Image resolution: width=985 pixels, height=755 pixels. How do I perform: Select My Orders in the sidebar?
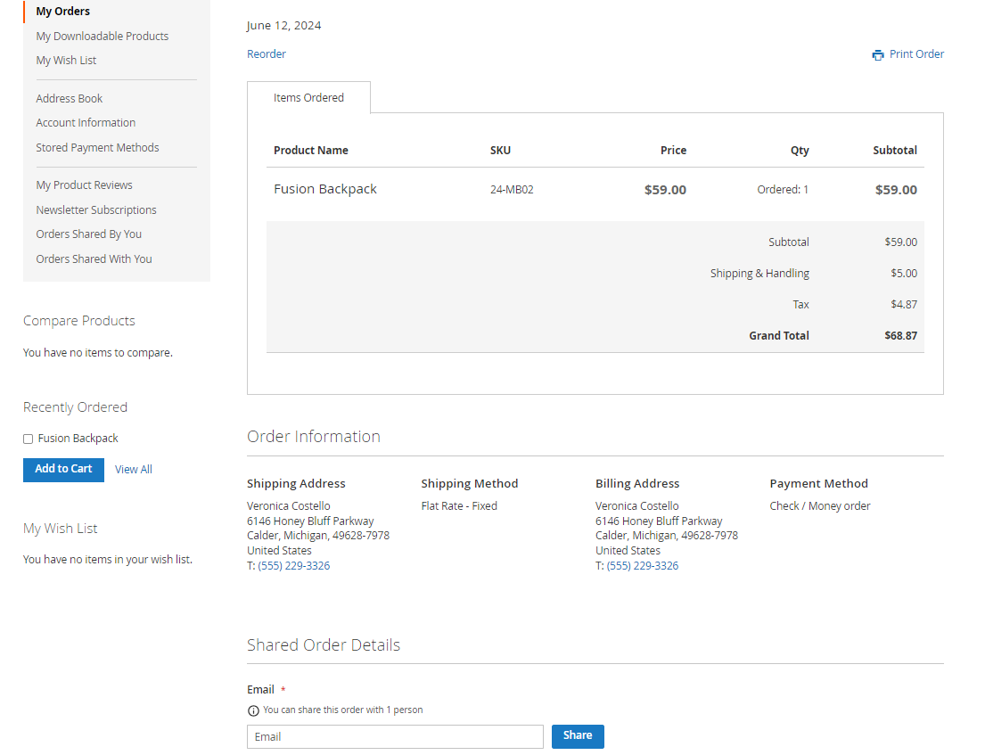62,12
